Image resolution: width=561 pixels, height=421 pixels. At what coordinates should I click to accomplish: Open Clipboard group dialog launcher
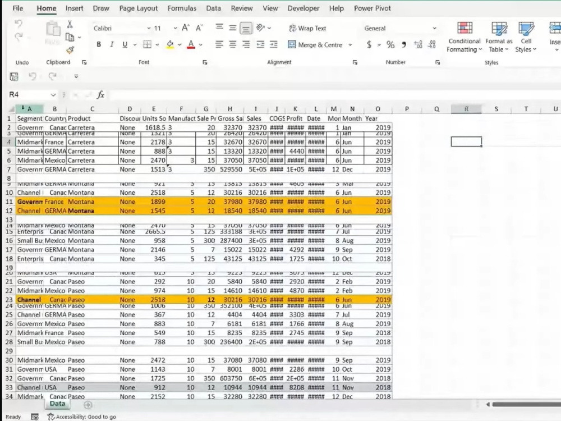pos(84,62)
